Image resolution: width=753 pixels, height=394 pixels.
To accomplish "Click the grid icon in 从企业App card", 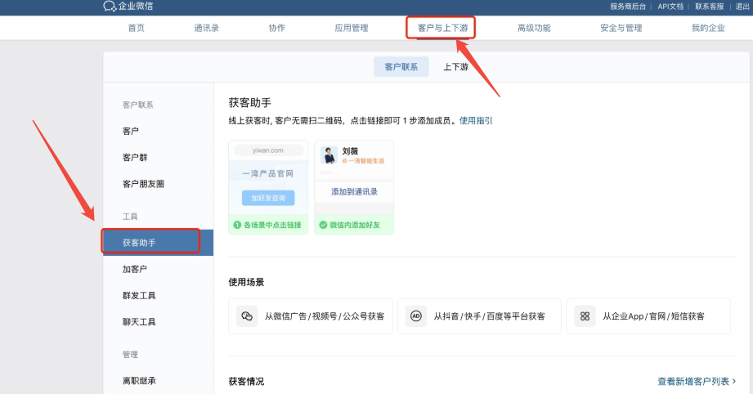I will 585,316.
